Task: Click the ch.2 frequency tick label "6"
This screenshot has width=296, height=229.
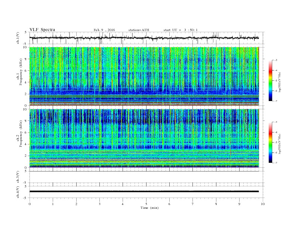Action: [26, 132]
